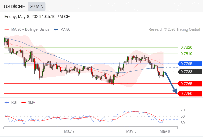The height and width of the screenshot is (137, 203).
Task: Click the 0.7820 green resistance label
Action: 186,47
